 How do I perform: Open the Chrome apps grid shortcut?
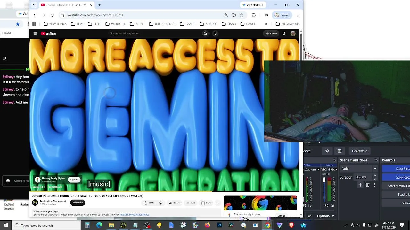(34, 24)
